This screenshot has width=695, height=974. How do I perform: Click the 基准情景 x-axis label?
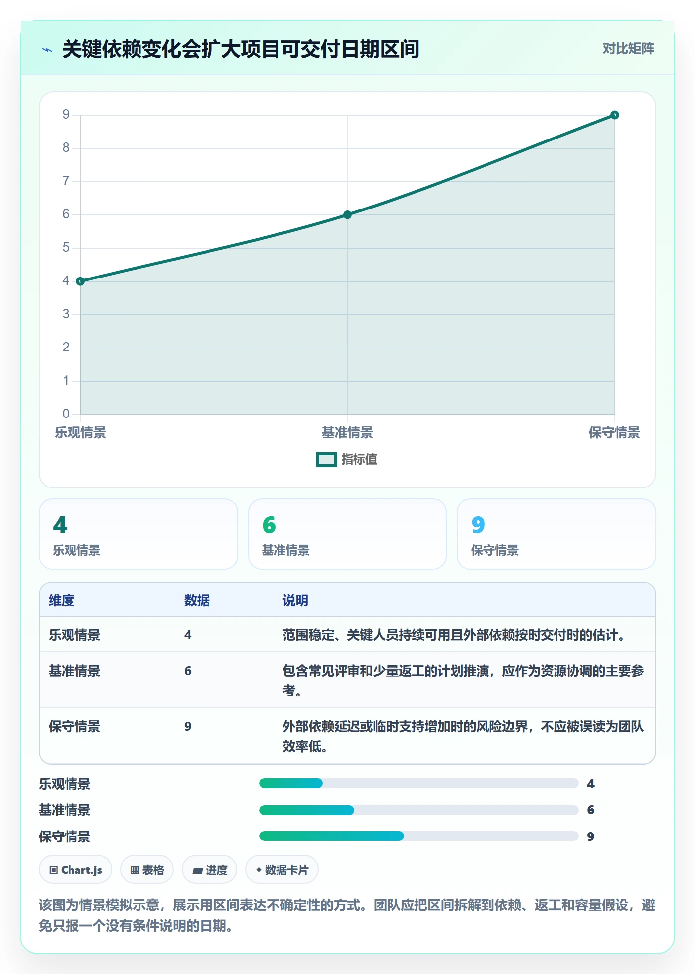(347, 433)
